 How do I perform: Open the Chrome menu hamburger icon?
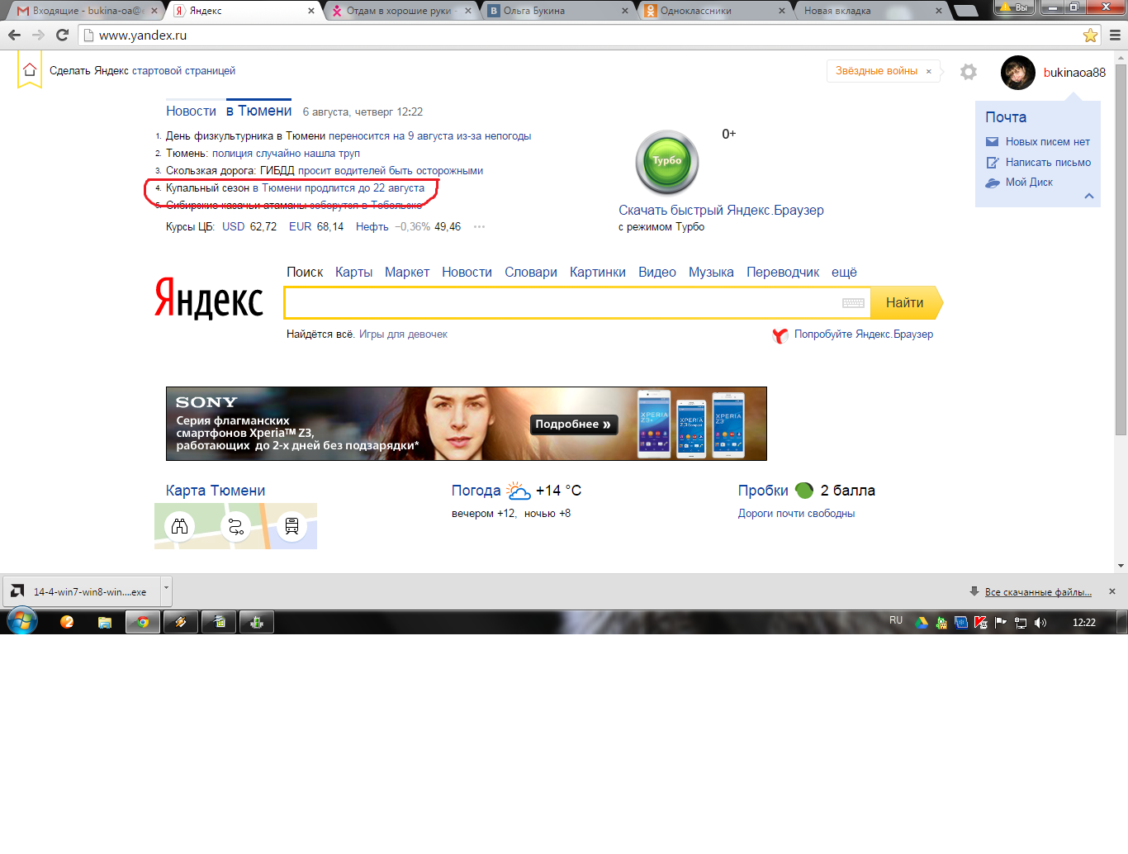[1115, 36]
